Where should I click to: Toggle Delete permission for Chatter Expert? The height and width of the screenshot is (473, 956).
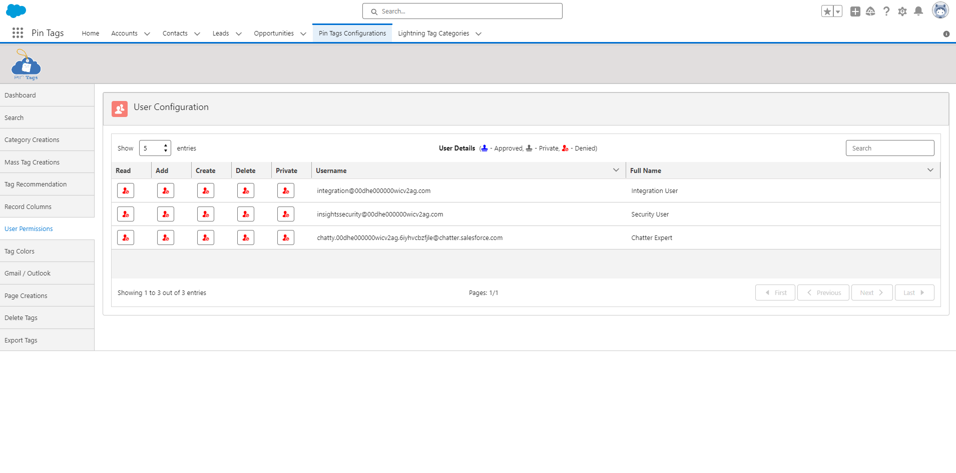[x=246, y=237]
